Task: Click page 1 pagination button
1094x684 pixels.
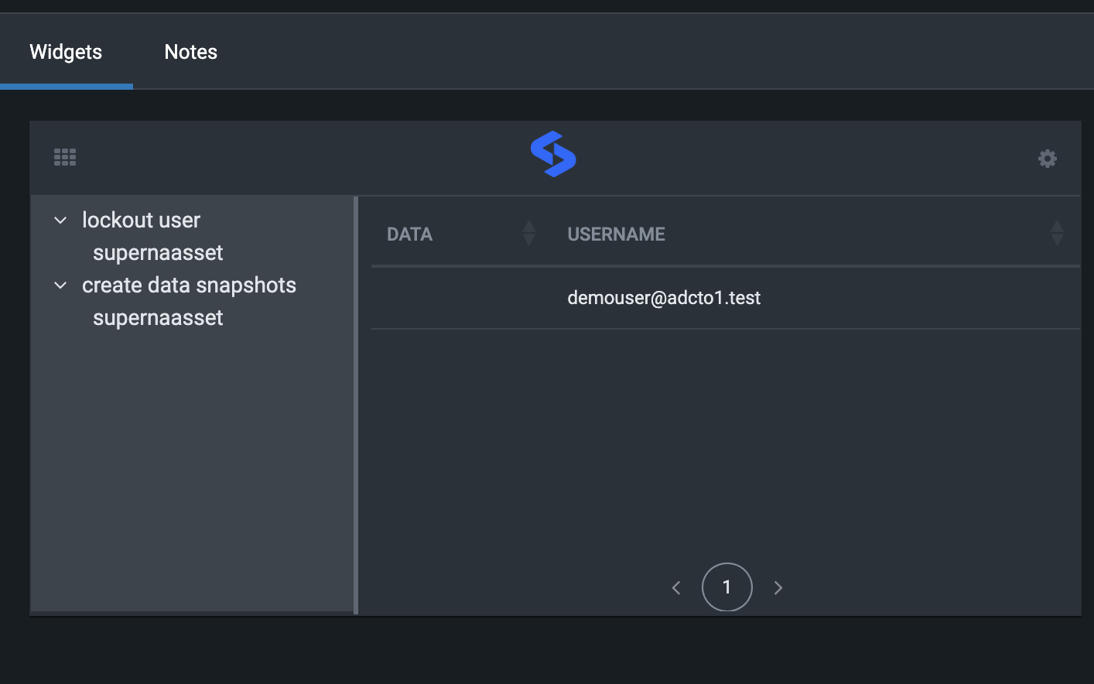Action: coord(726,587)
